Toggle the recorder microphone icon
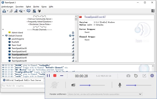157x99 pixels. [x=120, y=85]
